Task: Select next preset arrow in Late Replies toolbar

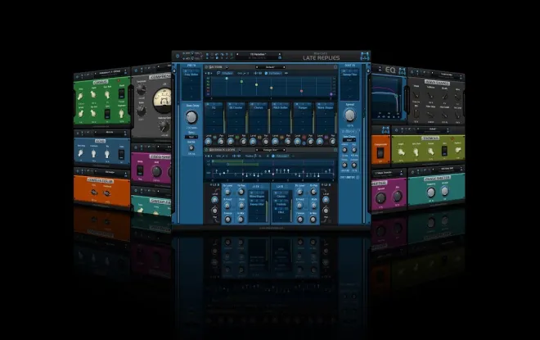Action: (279, 55)
